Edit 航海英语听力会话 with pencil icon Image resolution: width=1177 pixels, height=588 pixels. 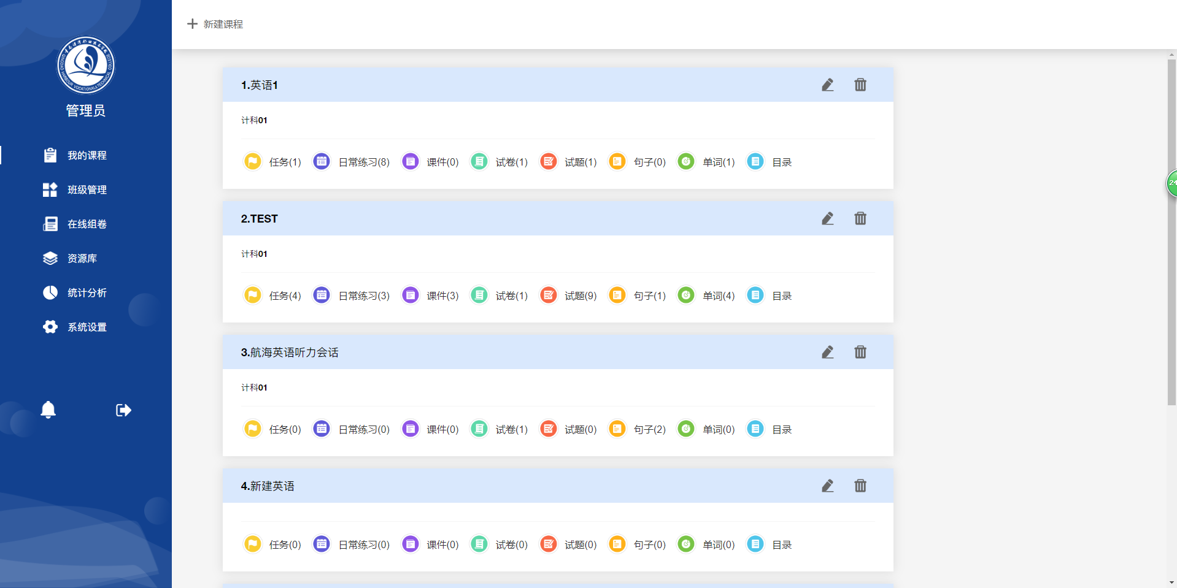tap(827, 352)
